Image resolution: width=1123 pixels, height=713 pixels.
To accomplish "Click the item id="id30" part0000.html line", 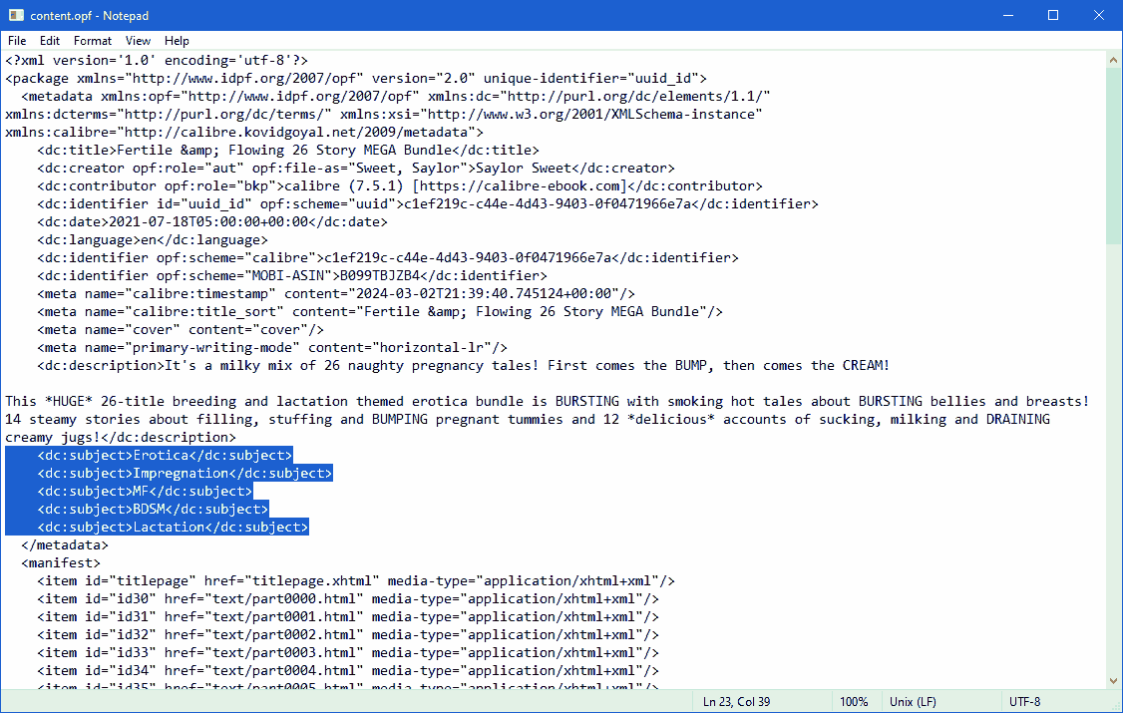I will (348, 598).
